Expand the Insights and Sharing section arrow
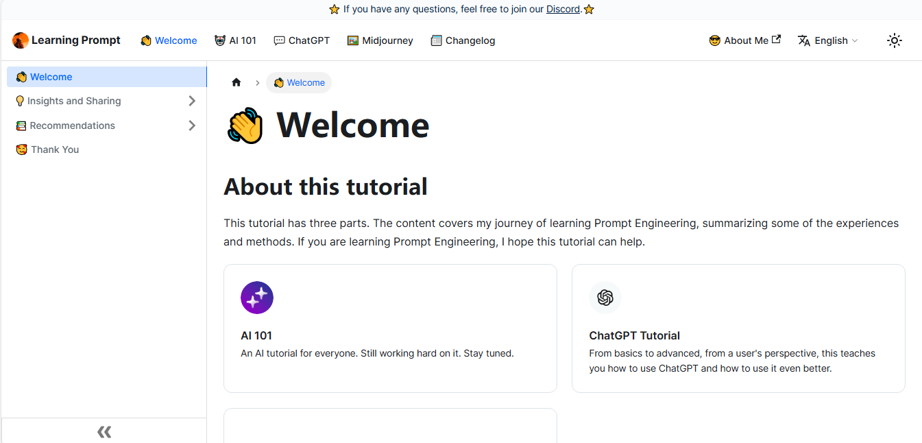 [x=192, y=101]
